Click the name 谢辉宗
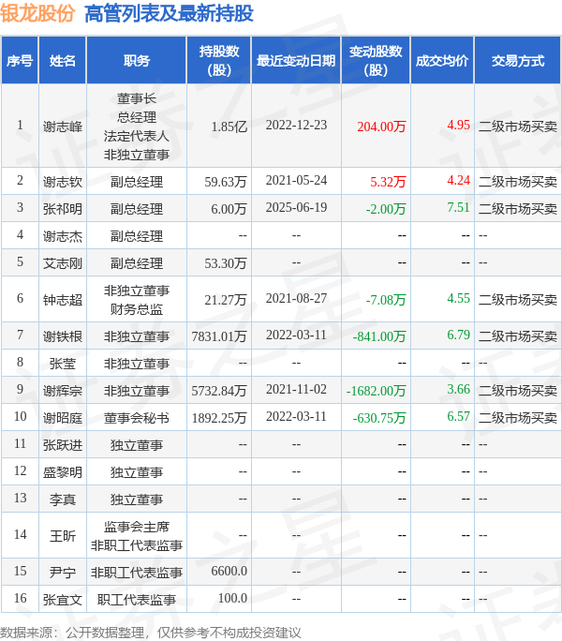 63,391
